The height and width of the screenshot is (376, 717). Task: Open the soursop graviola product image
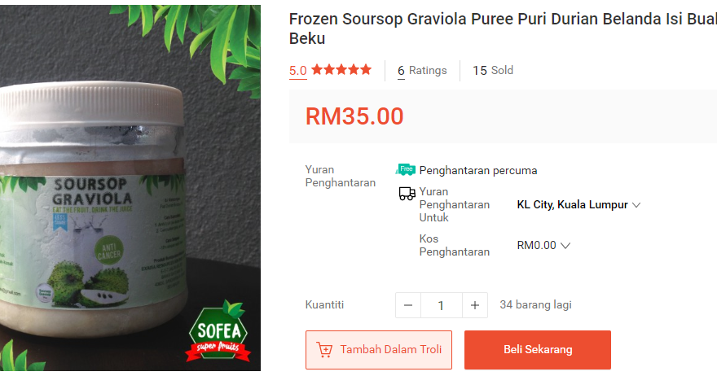coord(130,188)
